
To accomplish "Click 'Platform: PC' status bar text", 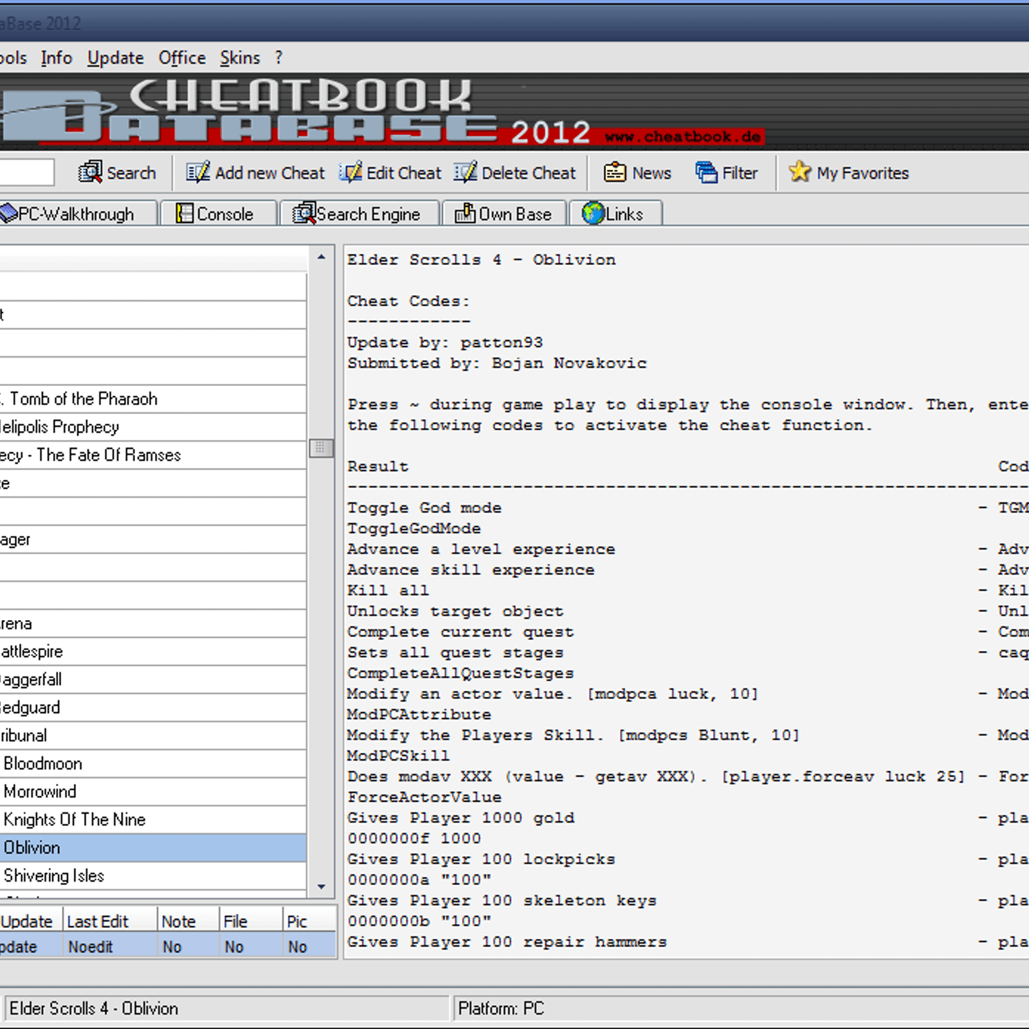I will [501, 1008].
